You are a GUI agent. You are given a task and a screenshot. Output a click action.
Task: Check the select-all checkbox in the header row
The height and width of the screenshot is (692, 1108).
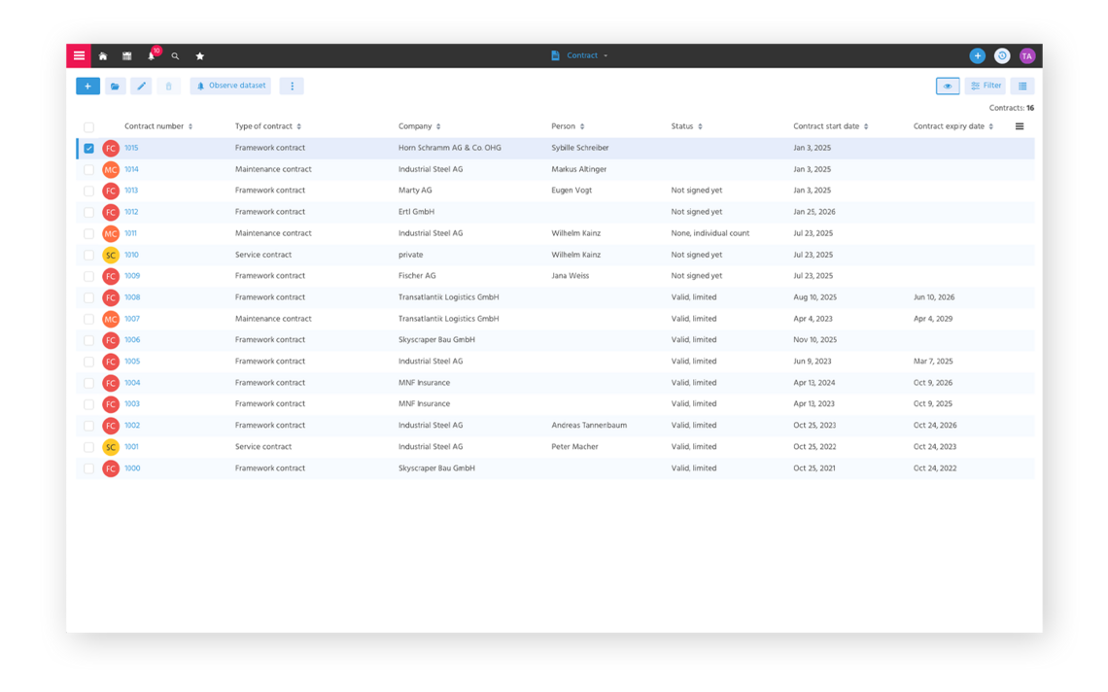[x=88, y=126]
